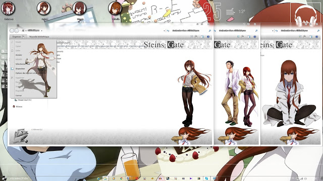Click Fermer at the bottom of the menu
Viewport: 323px width, 181px height.
point(19,96)
